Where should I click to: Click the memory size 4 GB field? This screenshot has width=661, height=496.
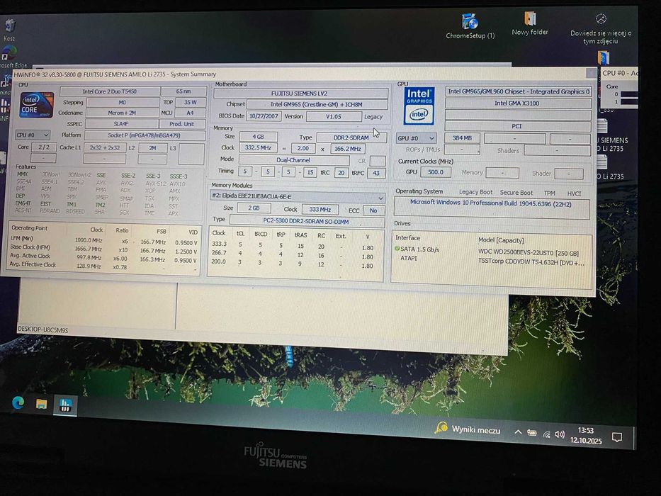259,137
